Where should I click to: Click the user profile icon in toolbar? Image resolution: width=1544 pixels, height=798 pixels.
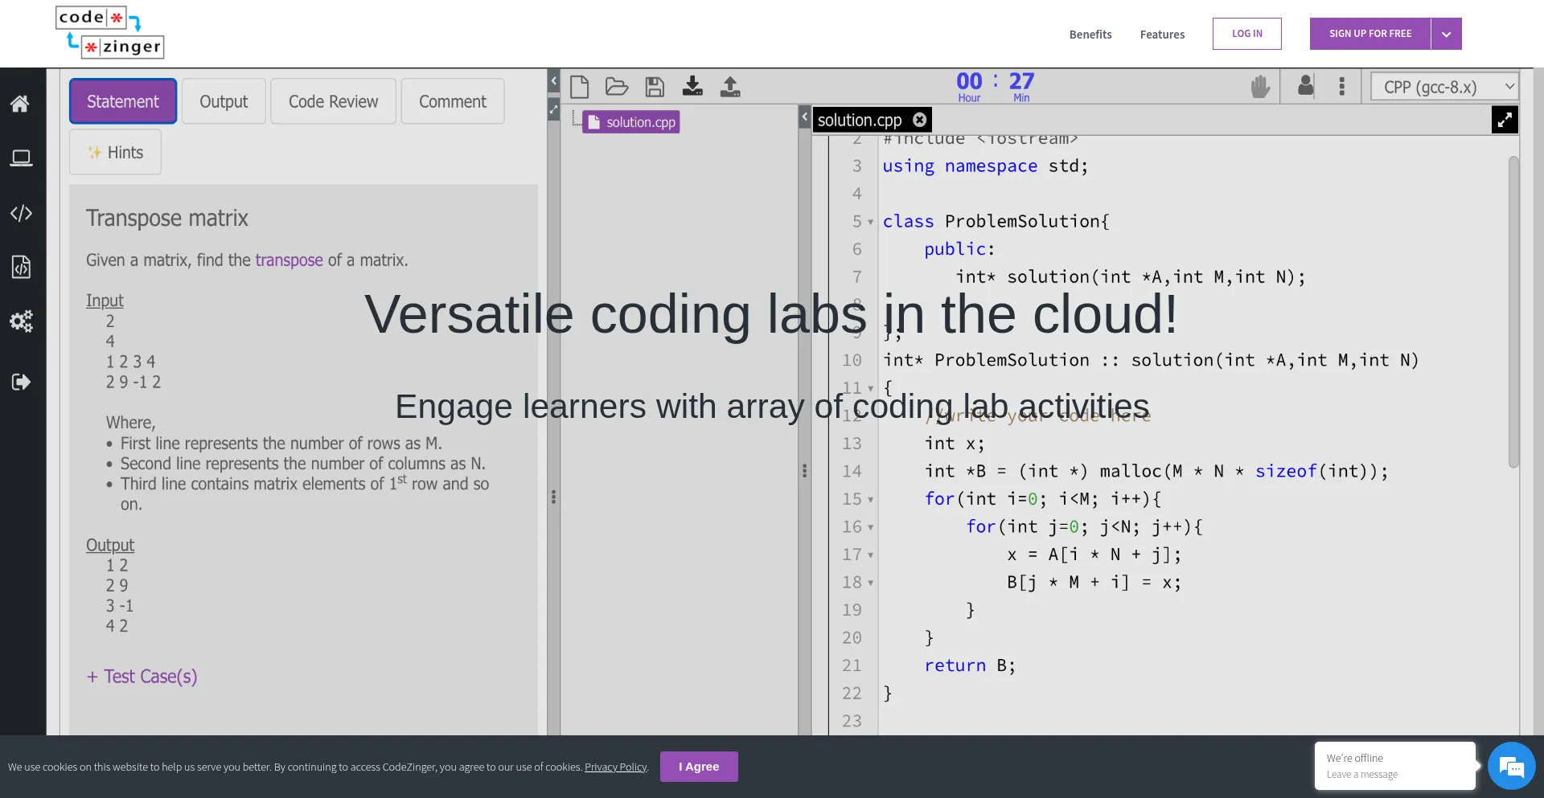point(1306,85)
